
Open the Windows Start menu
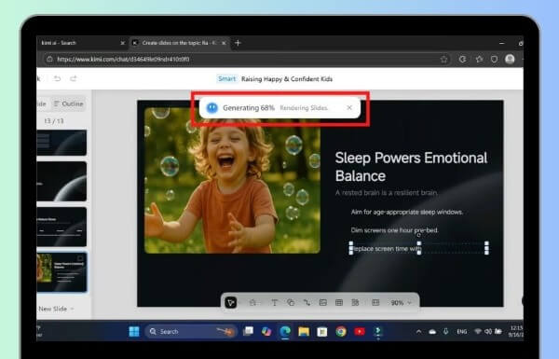pos(134,332)
